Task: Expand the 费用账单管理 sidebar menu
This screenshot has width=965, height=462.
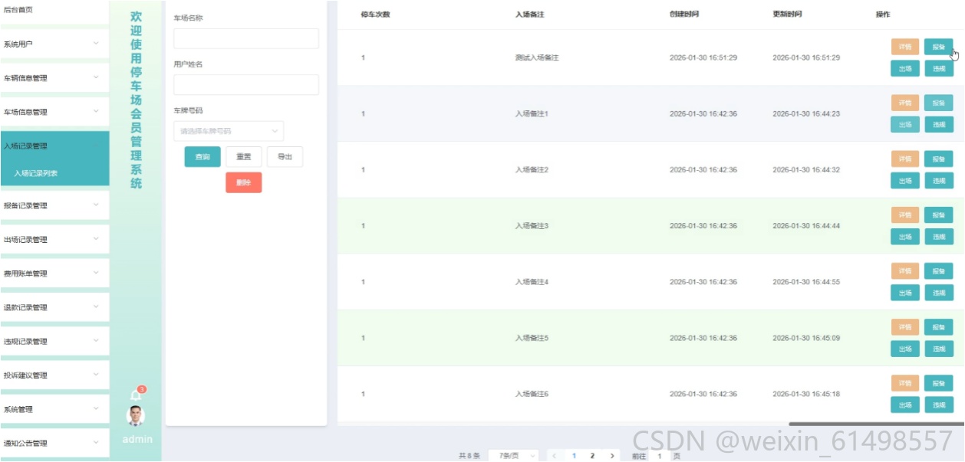Action: (54, 274)
